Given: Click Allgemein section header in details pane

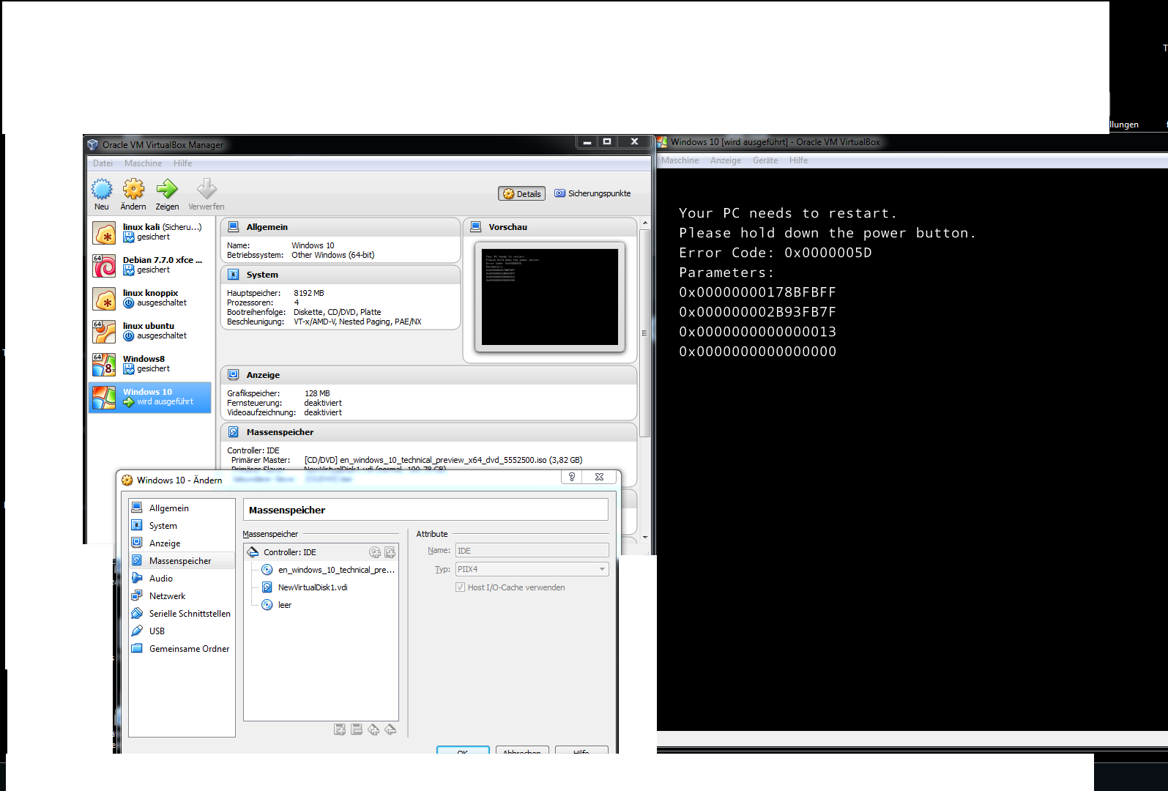Looking at the screenshot, I should [x=341, y=227].
